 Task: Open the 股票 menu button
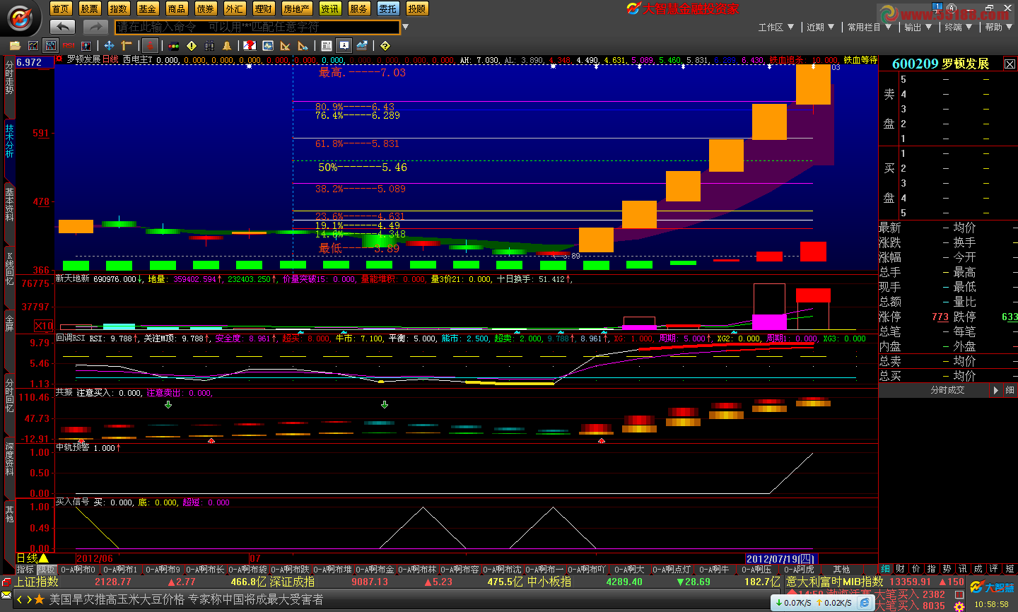[x=90, y=8]
